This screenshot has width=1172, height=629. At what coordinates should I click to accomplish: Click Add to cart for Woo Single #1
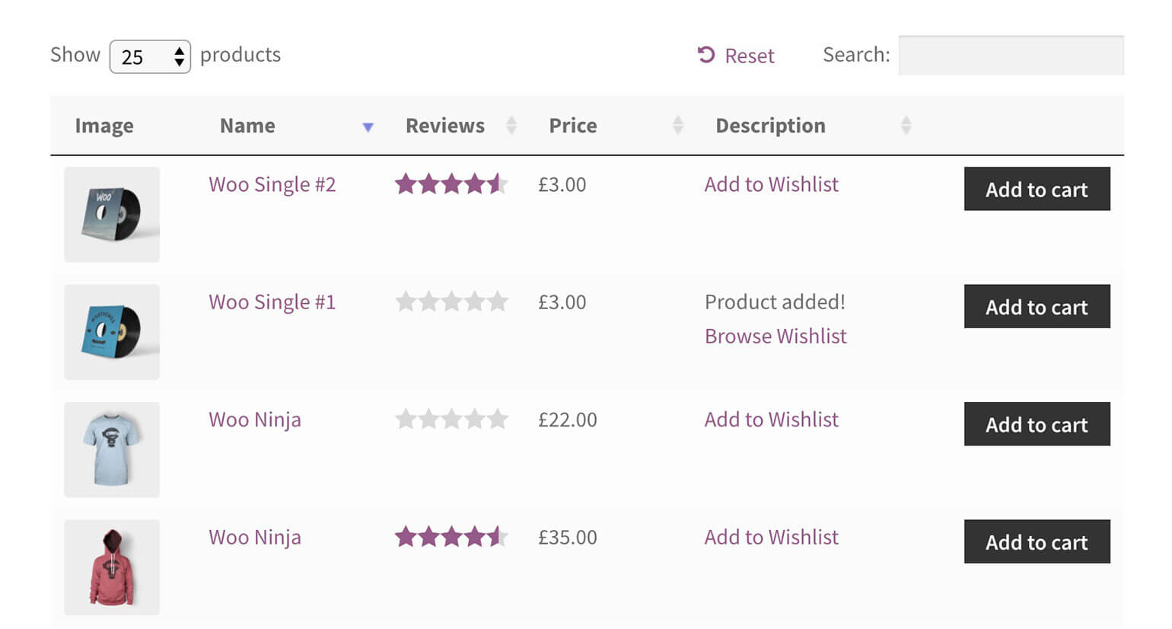(1037, 306)
